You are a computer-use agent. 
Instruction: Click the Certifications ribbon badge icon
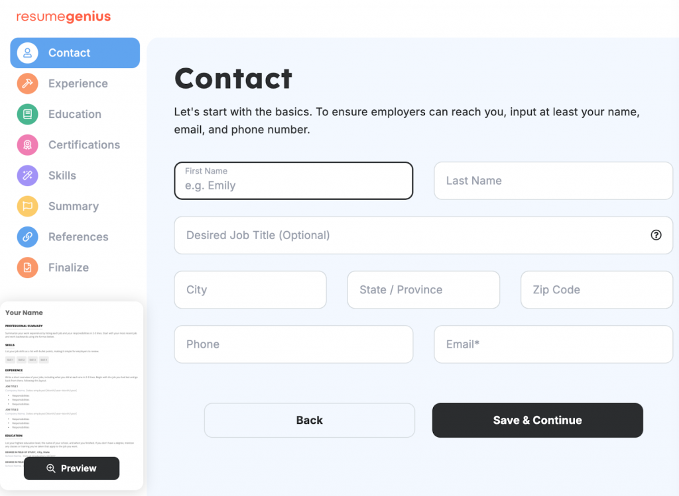point(27,145)
